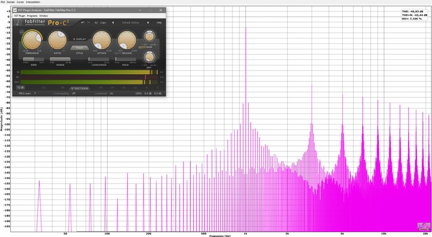This screenshot has height=237, width=432.
Task: Open the Default Setting preset menu
Action: 130,22
